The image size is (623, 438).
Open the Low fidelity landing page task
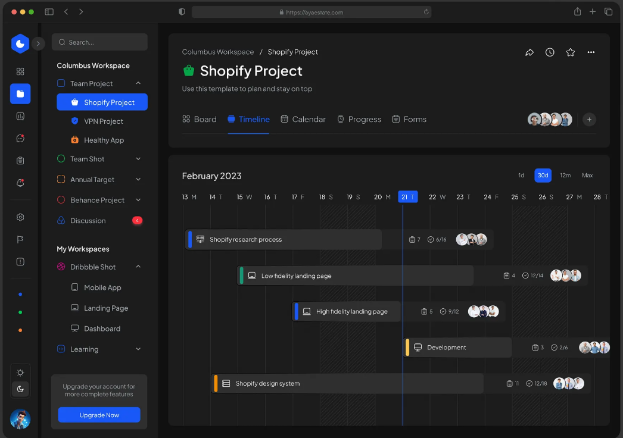(x=355, y=276)
